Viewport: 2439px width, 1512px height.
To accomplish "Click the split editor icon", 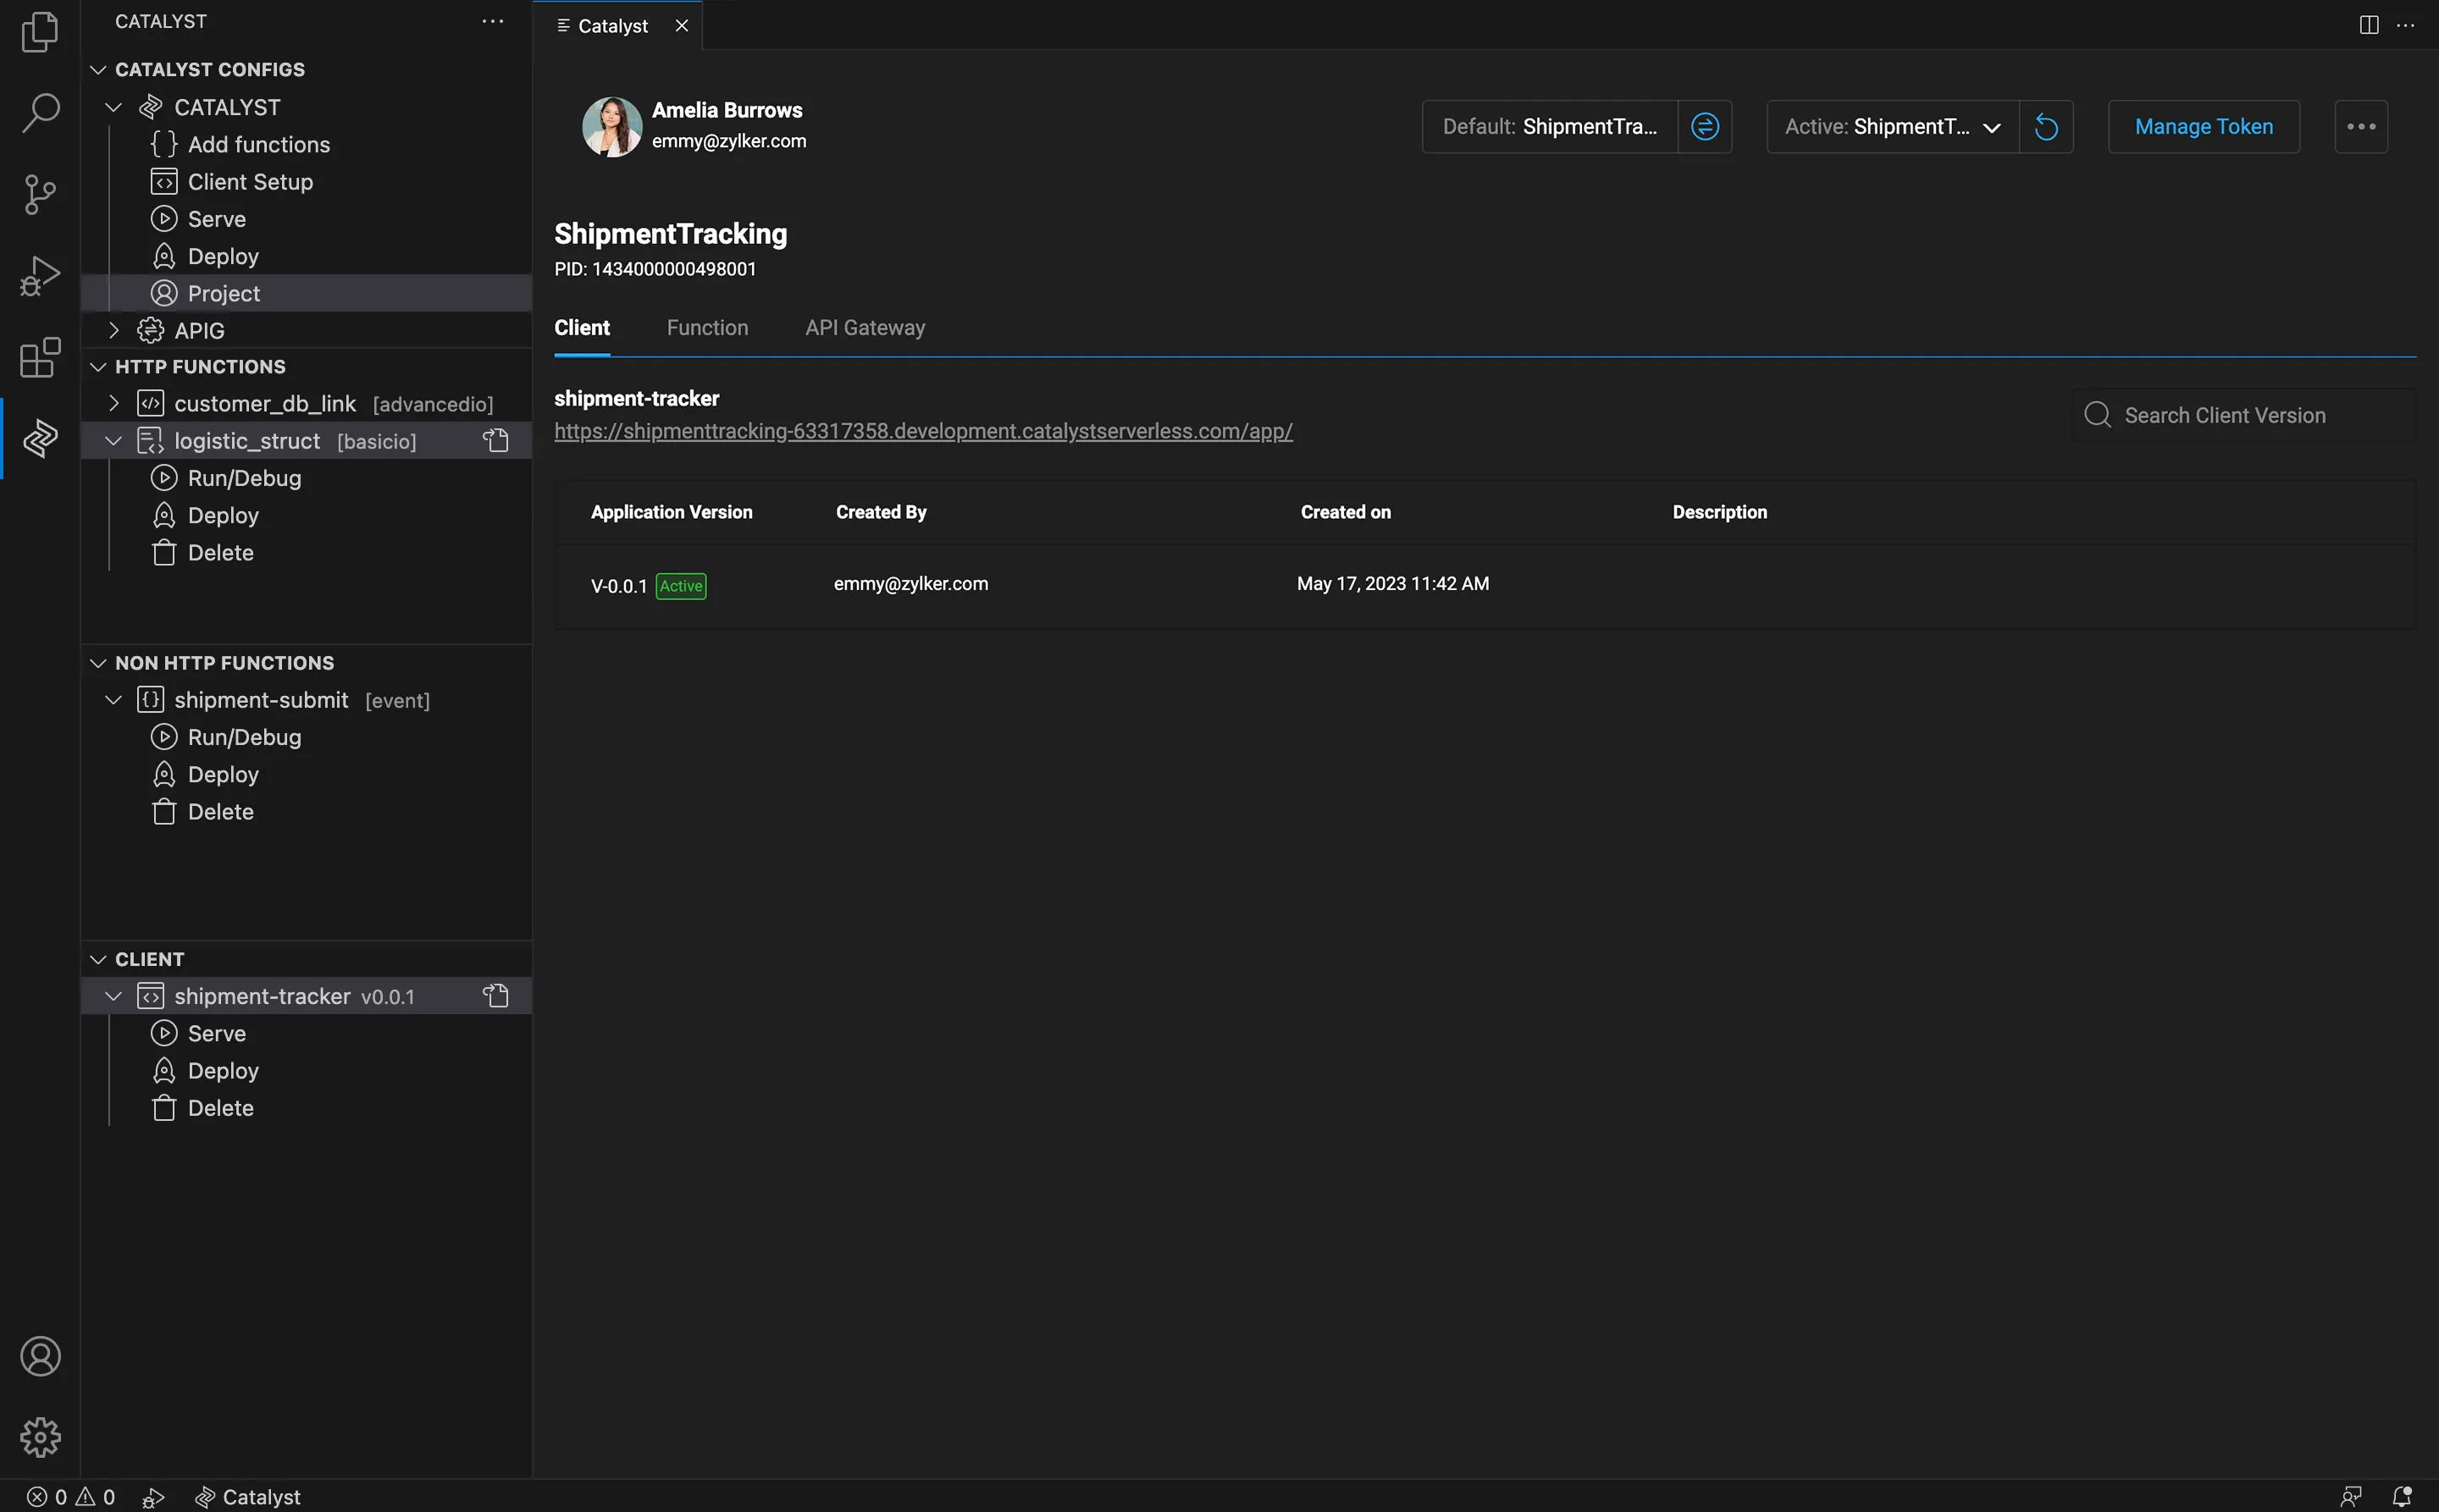I will (x=2368, y=25).
